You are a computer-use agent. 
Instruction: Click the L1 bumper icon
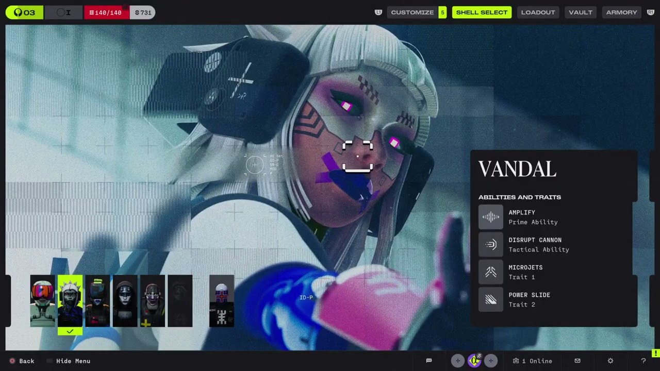pyautogui.click(x=378, y=12)
